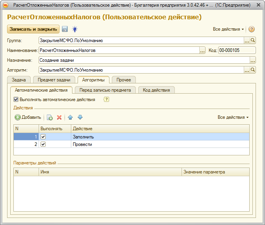
Task: Click ellipsis selector of the Назначение field
Action: coord(253,60)
